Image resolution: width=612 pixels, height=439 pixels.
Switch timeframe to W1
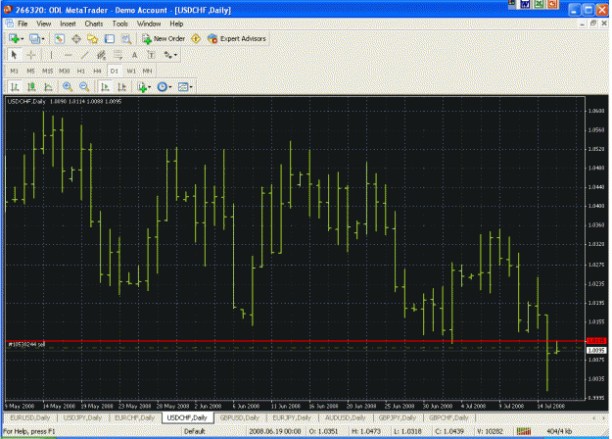(x=131, y=72)
